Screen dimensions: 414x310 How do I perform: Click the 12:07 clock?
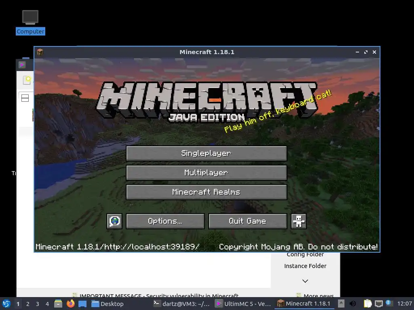coord(404,304)
